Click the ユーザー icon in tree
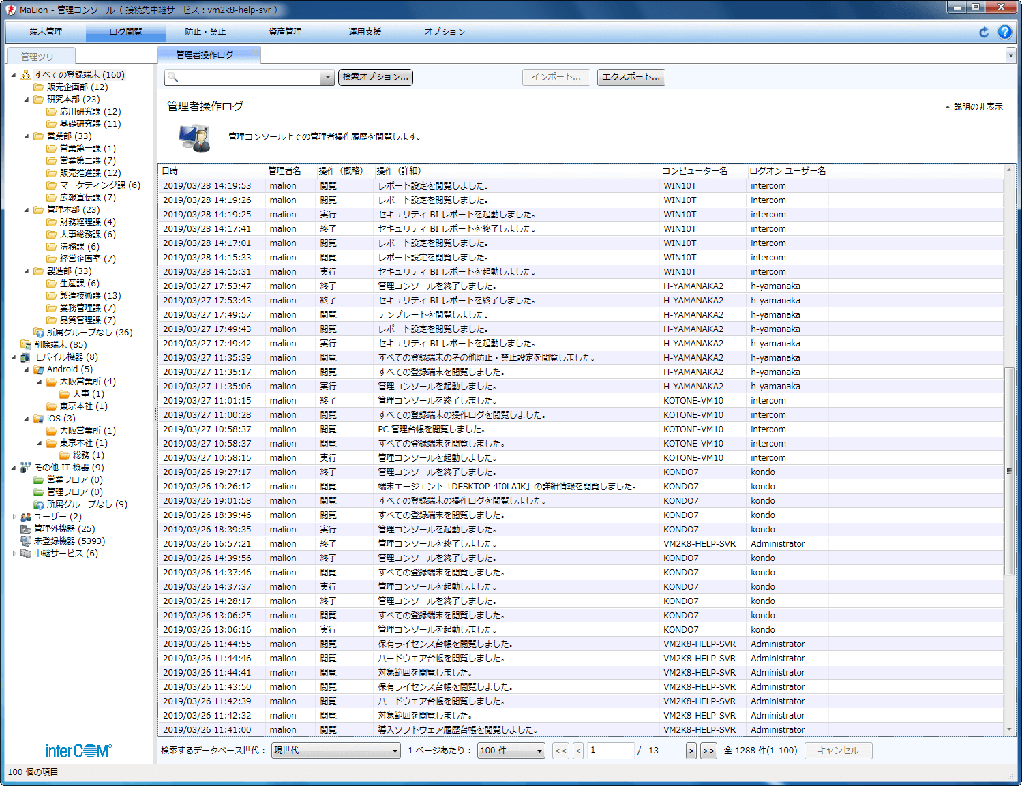Viewport: 1022px width, 786px height. 26,517
